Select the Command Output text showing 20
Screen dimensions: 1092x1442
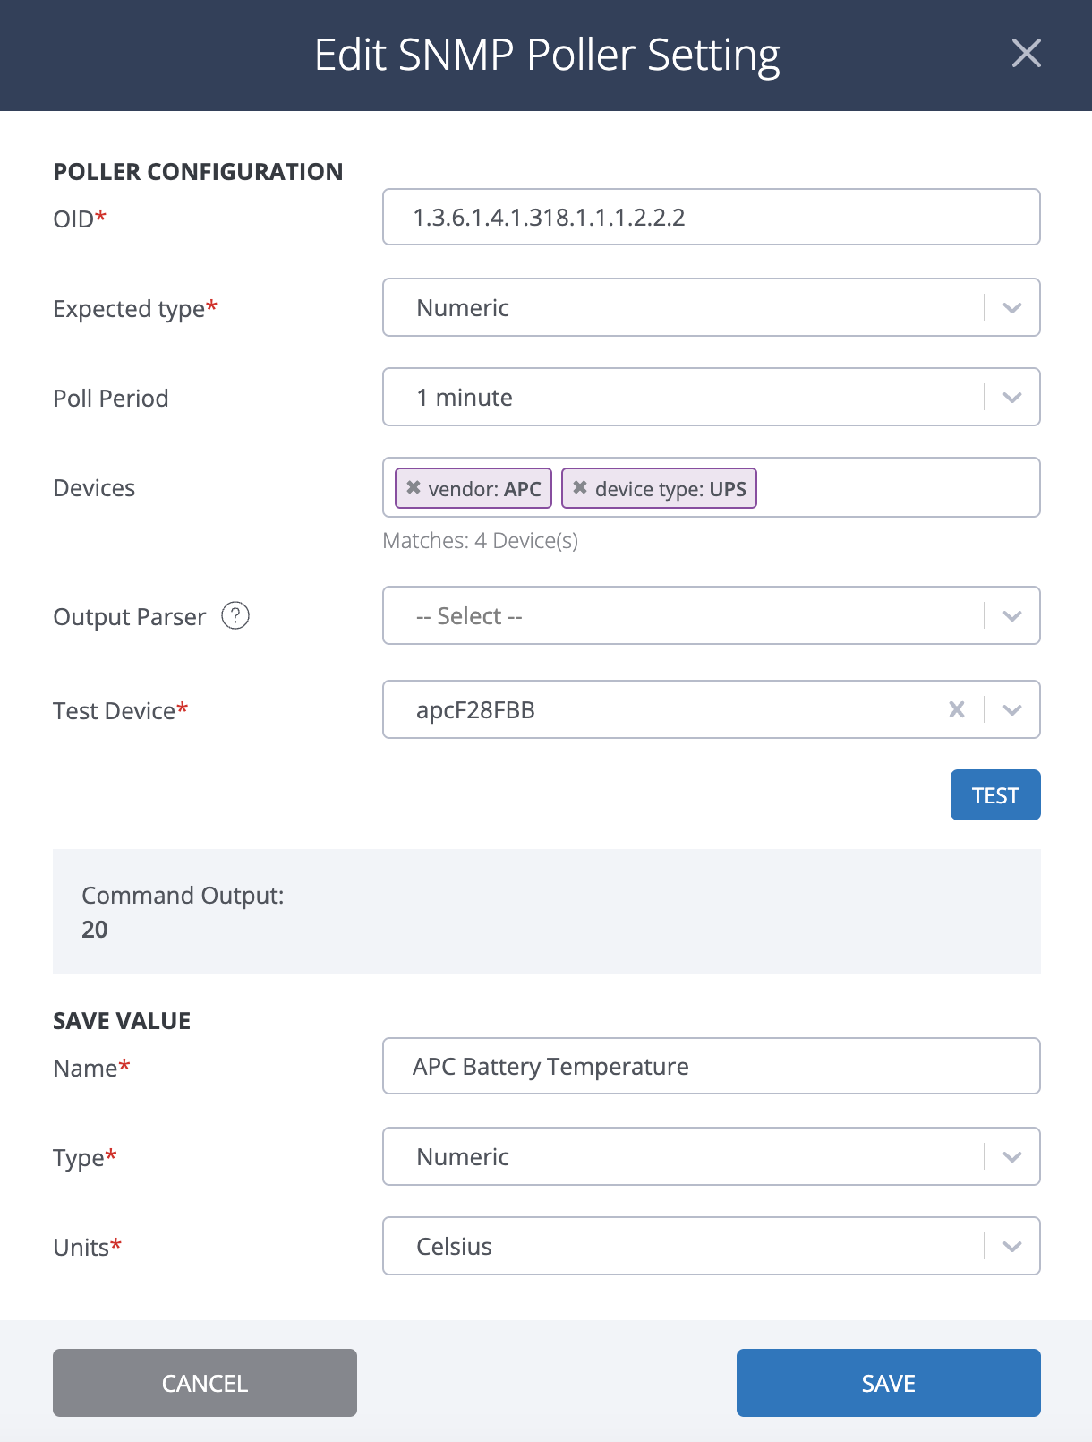coord(94,929)
